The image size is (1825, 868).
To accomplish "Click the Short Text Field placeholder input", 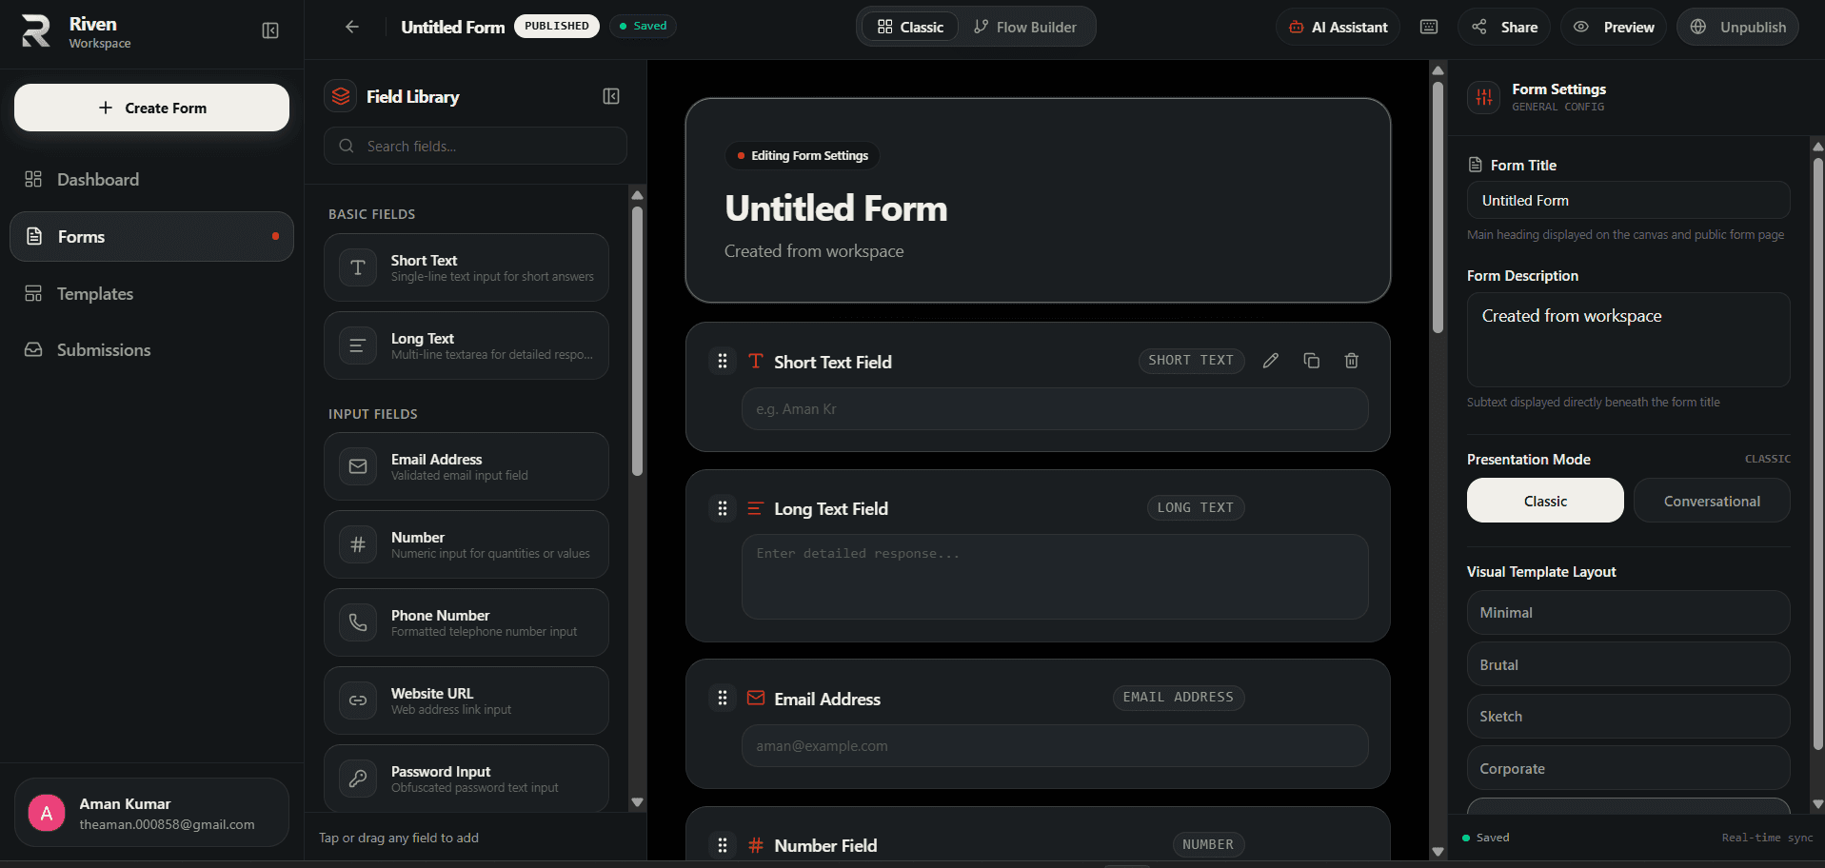I will pyautogui.click(x=1055, y=408).
